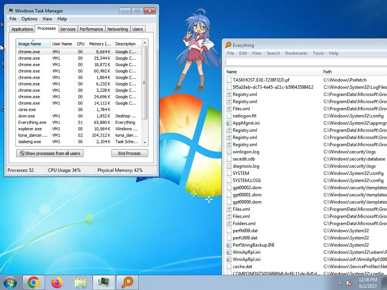Open Task Manager View menu
Viewport: 387px width, 290px height.
[47, 19]
